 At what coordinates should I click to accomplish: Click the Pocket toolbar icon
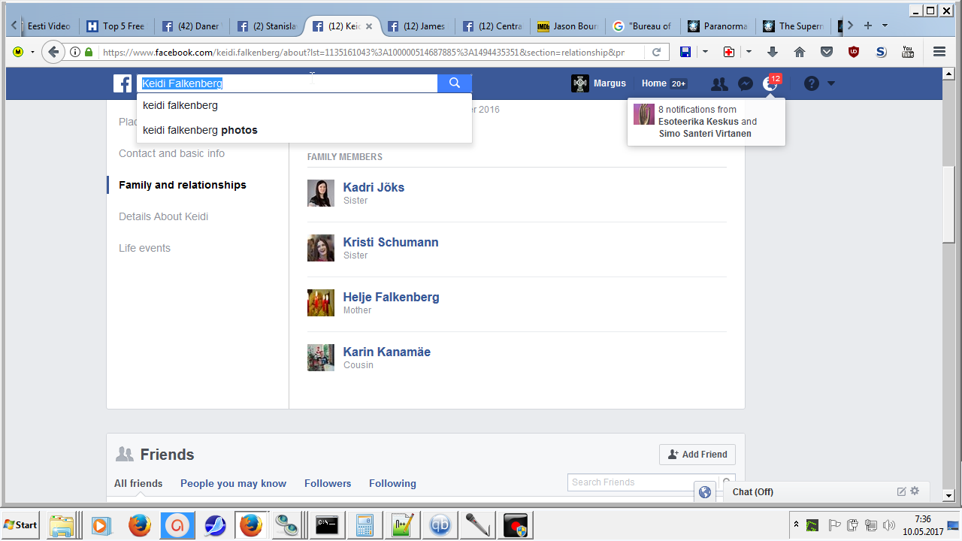(827, 52)
